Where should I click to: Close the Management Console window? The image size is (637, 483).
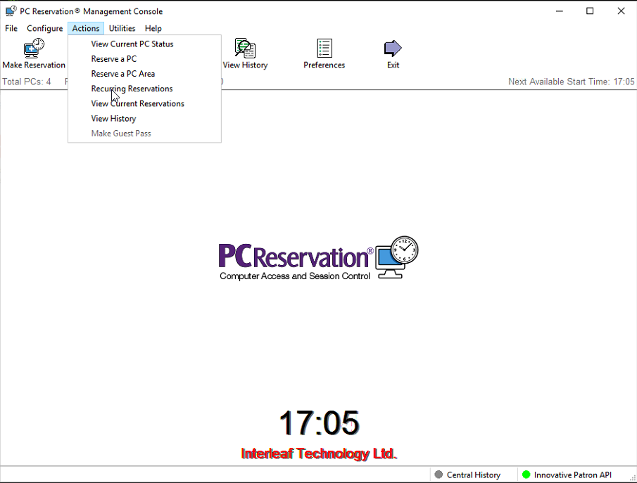point(621,11)
